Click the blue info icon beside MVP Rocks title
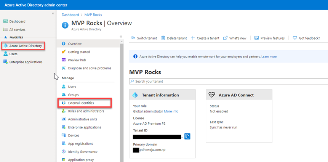This screenshot has height=162, width=328. (65, 25)
